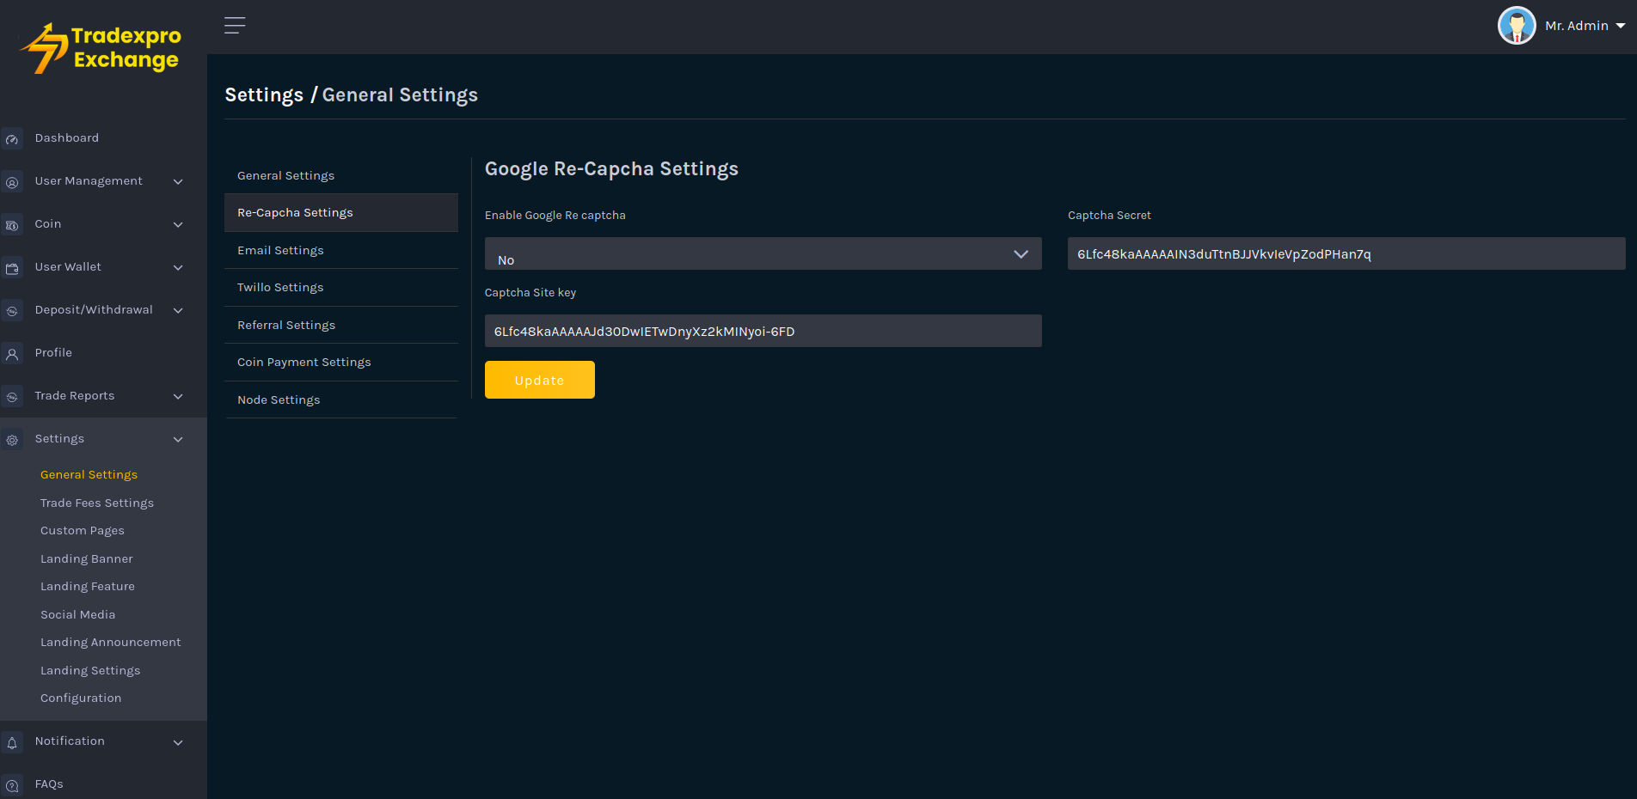Click the hamburger menu icon

point(235,26)
